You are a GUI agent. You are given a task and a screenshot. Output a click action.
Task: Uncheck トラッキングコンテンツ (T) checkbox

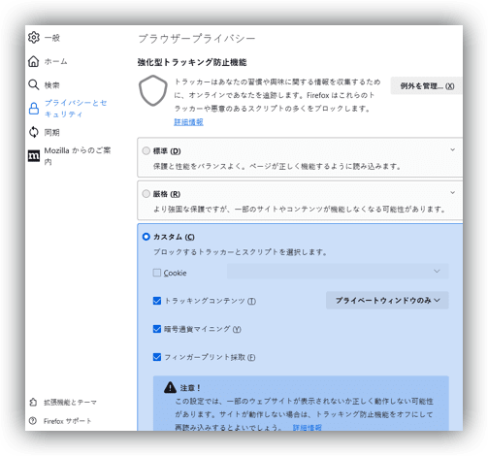157,301
